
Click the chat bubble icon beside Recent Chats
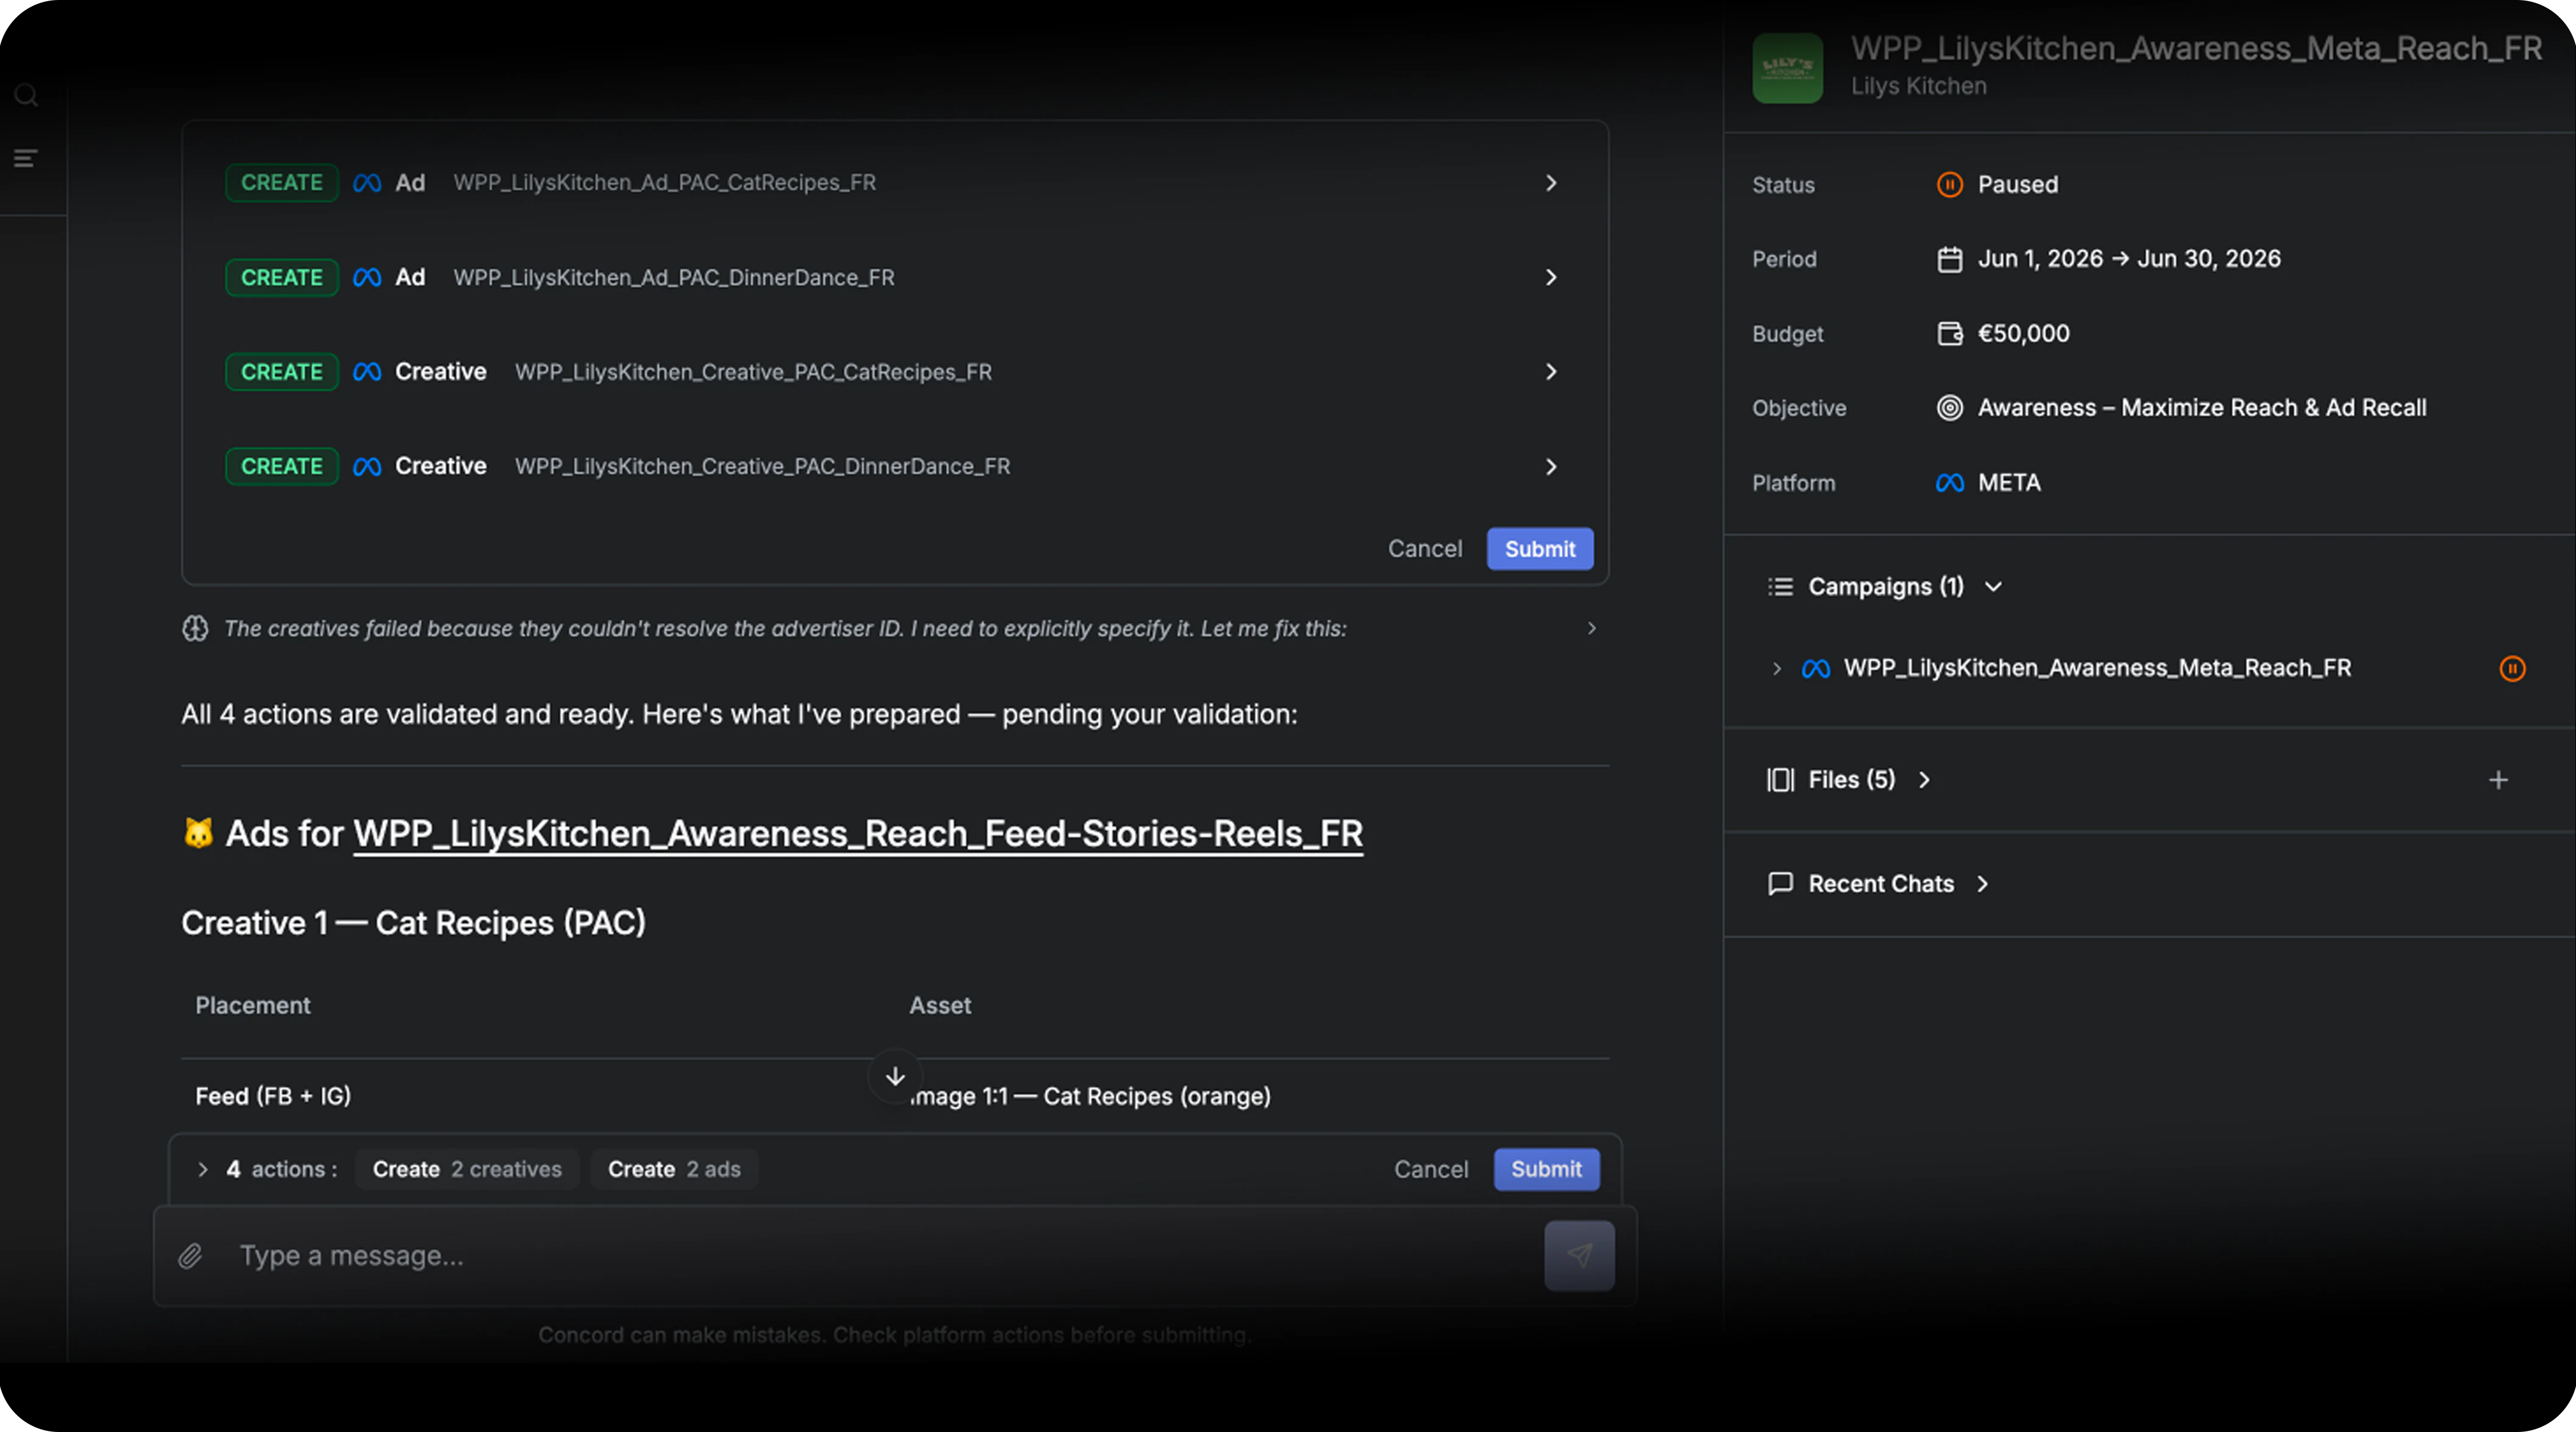1780,884
